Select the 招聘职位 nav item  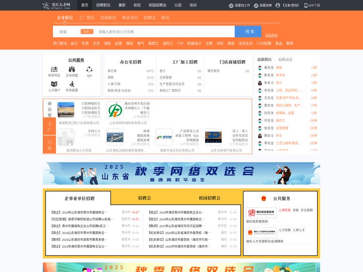coord(103,5)
